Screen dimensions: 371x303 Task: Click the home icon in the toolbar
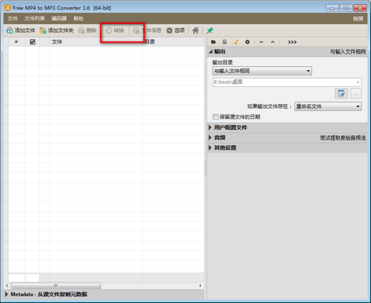(x=195, y=30)
